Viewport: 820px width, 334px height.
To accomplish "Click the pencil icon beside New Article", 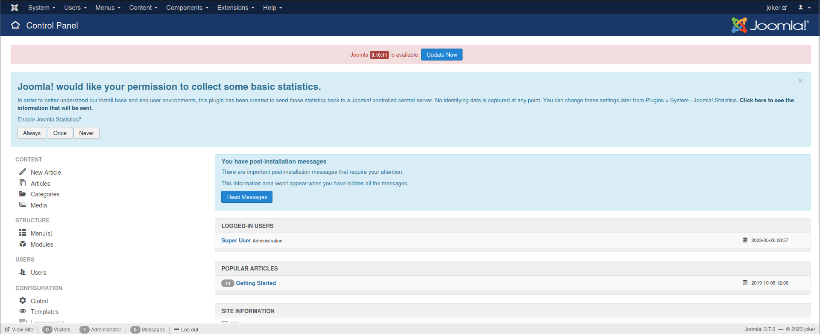I will (x=23, y=172).
